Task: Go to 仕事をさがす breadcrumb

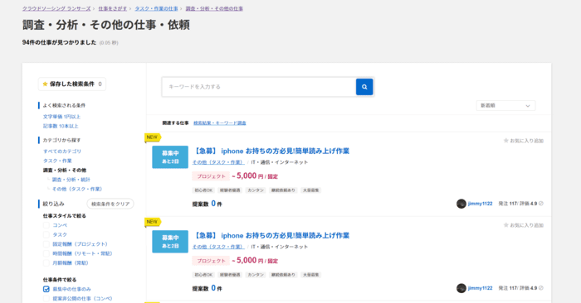Action: [x=113, y=8]
